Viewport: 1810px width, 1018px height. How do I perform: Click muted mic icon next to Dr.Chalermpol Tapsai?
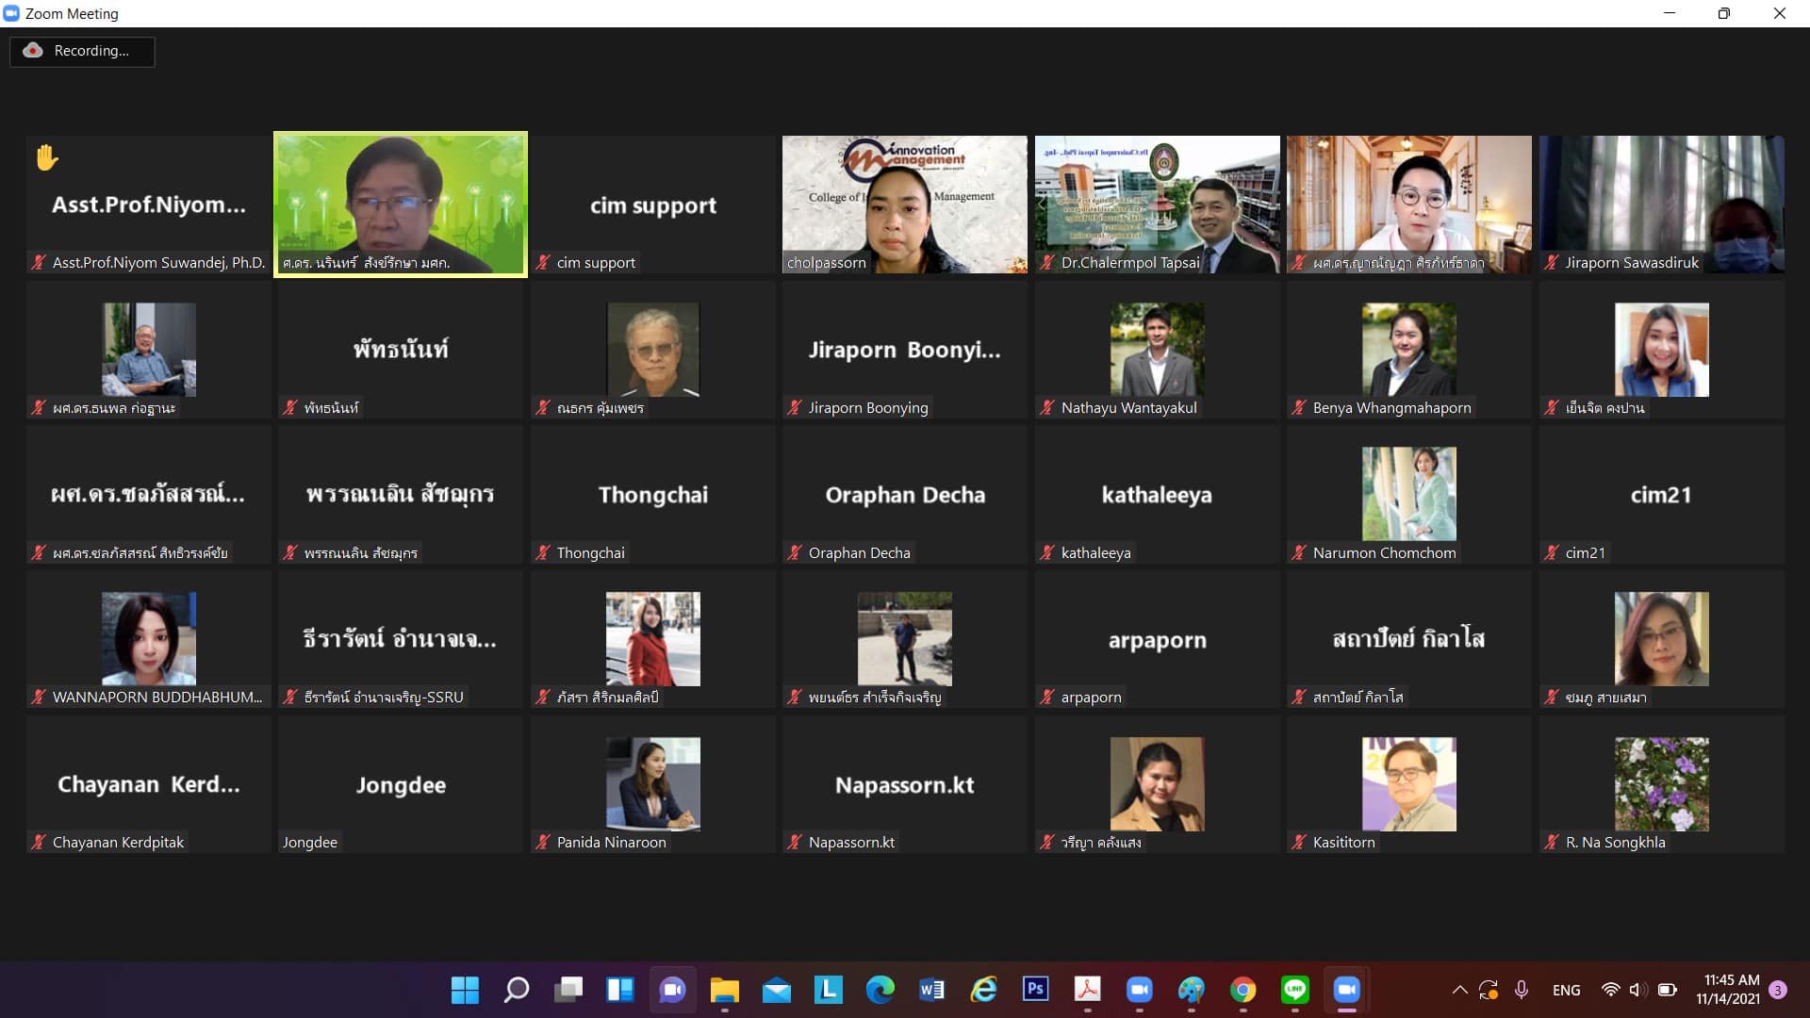1047,263
